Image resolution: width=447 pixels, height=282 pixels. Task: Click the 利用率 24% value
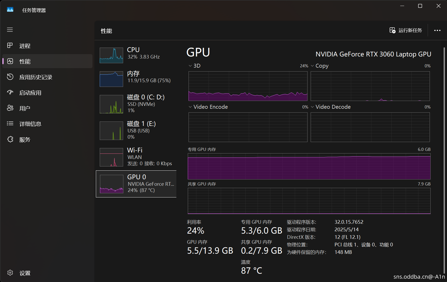pos(196,231)
